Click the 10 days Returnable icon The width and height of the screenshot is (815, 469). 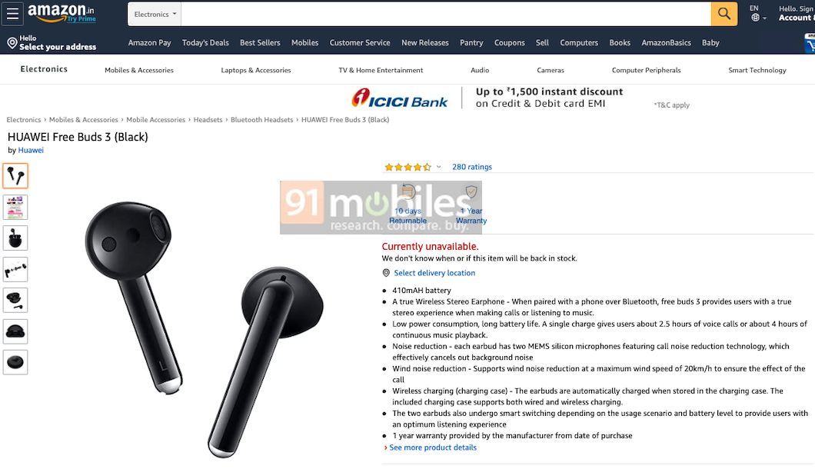click(408, 192)
